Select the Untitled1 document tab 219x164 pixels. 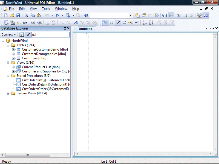pyautogui.click(x=85, y=29)
